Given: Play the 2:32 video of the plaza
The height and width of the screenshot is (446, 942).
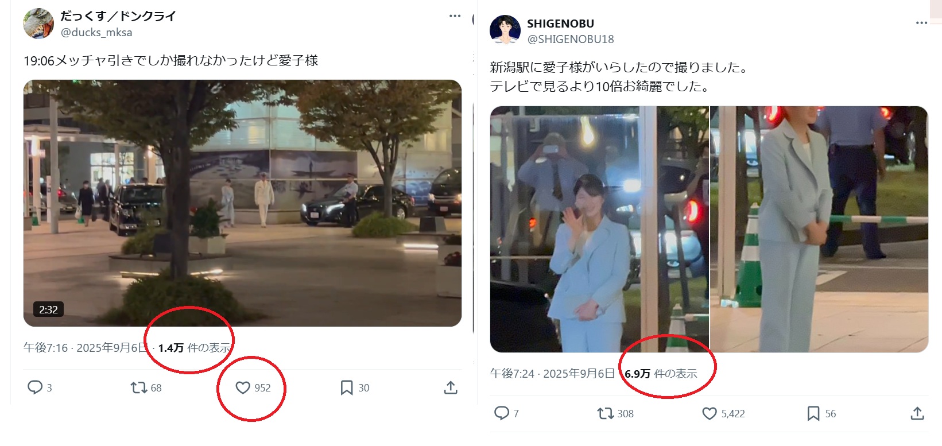Looking at the screenshot, I should [242, 203].
